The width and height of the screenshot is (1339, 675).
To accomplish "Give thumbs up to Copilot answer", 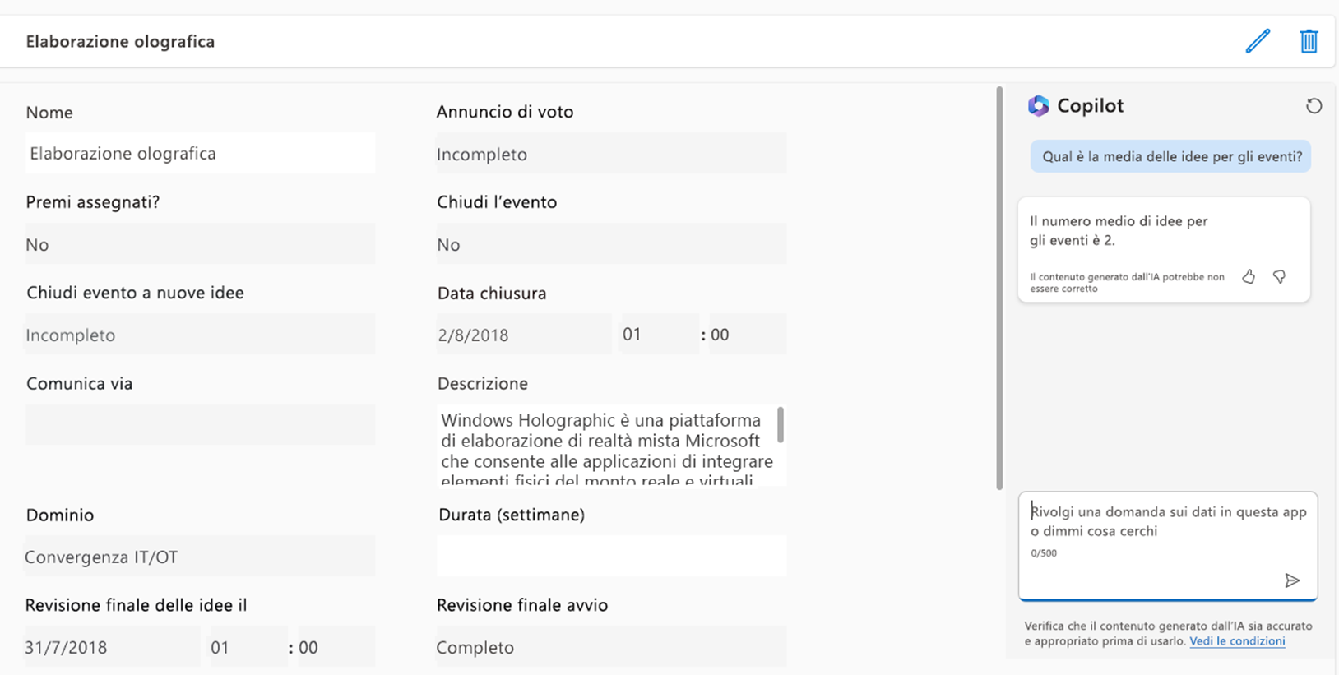I will click(x=1249, y=277).
